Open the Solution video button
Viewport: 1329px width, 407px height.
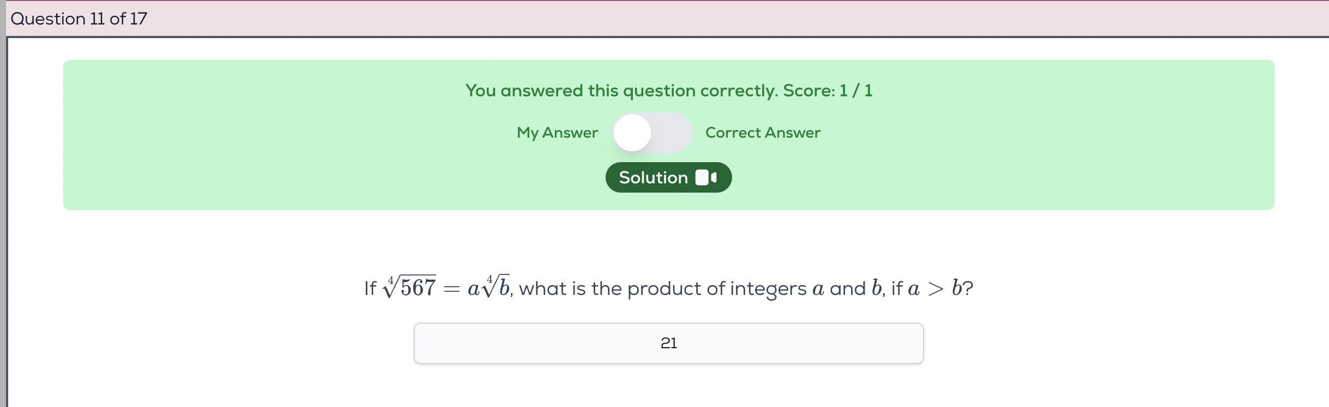click(x=668, y=177)
